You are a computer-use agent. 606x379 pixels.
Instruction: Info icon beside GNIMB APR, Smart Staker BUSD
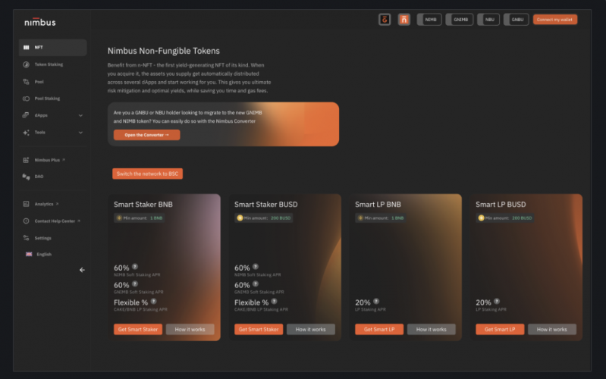coord(256,284)
